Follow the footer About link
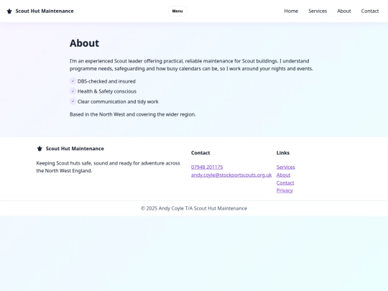Viewport: 388px width, 291px height. coord(283,175)
